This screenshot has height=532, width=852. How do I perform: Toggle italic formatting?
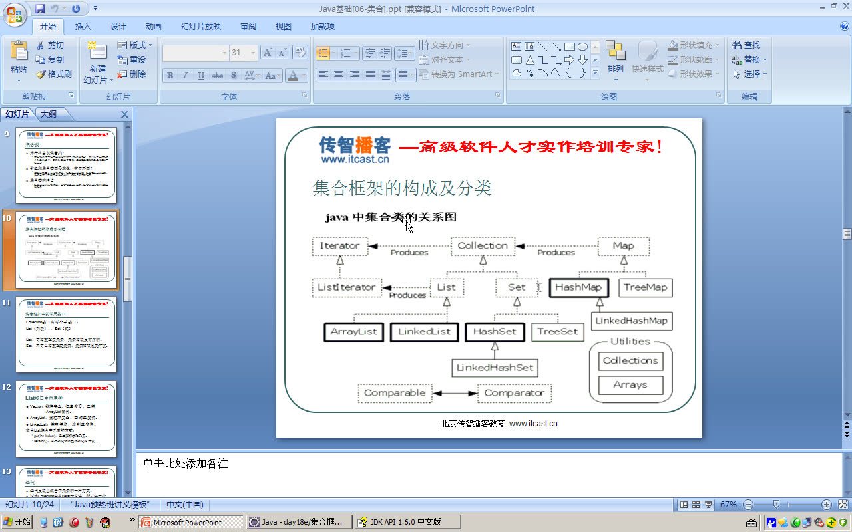click(x=186, y=76)
